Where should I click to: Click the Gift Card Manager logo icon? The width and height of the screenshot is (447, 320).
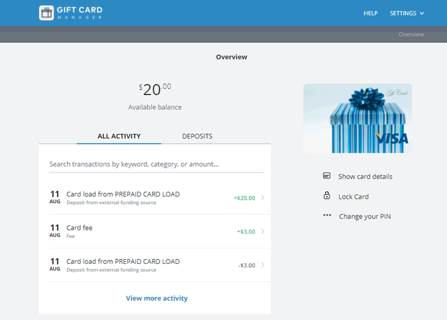click(46, 13)
